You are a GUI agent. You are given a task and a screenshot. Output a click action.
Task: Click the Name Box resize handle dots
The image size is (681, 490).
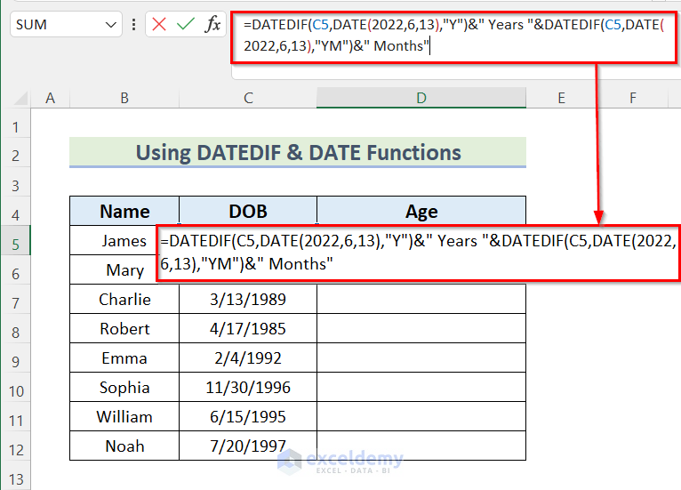(x=133, y=24)
